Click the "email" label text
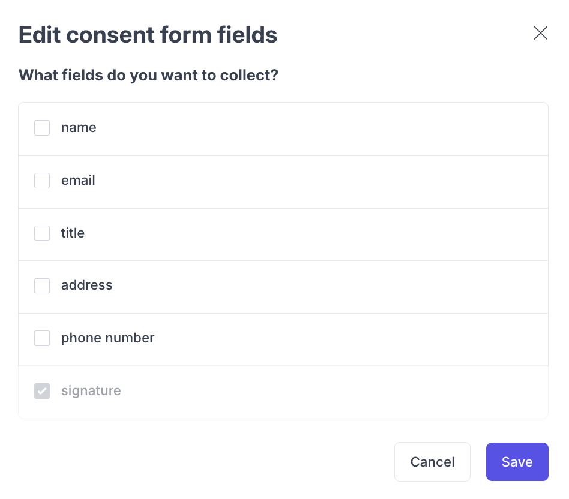569x499 pixels. coord(78,181)
